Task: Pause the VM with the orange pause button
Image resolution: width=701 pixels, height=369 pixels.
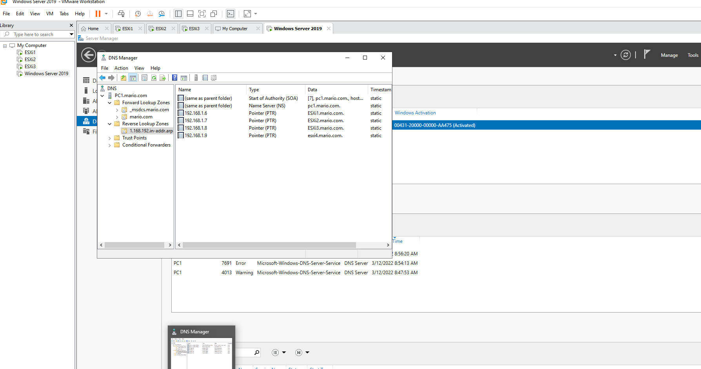Action: pos(98,14)
